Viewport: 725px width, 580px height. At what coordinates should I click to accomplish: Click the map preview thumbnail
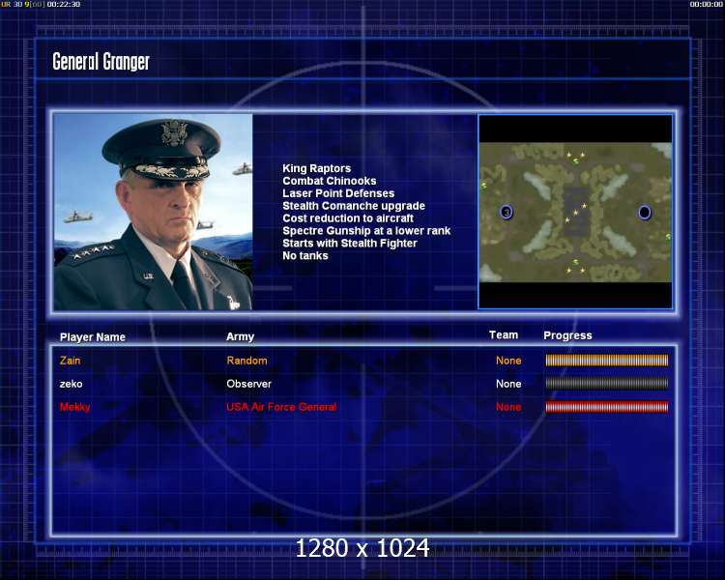(x=575, y=212)
